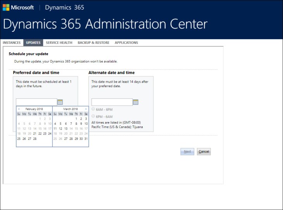Pick February 21 in the calendar
Viewport: 283px width, 210px height.
35,134
